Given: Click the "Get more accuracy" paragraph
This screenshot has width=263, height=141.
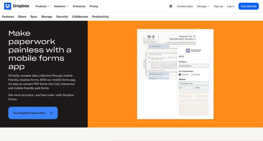Looking at the screenshot, I should click(x=41, y=97).
